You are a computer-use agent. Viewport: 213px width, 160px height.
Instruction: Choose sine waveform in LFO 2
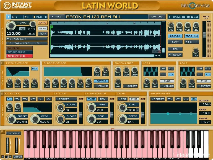tap(208, 75)
